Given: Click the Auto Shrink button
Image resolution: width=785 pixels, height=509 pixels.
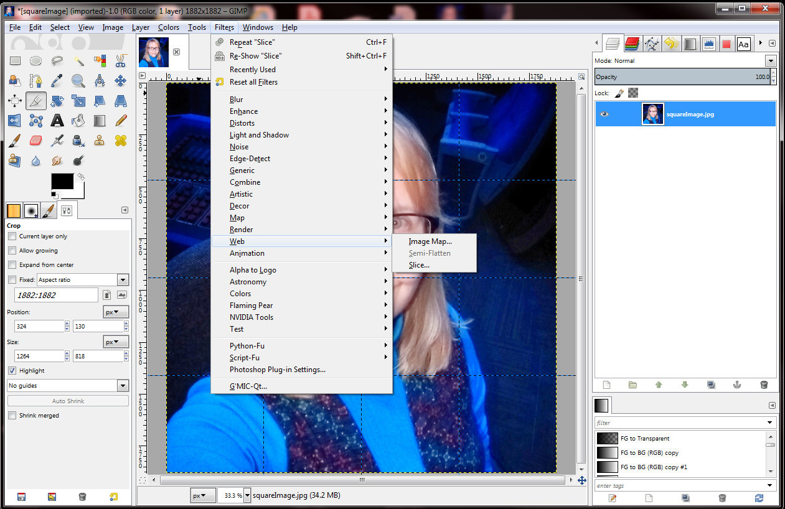Looking at the screenshot, I should (67, 400).
